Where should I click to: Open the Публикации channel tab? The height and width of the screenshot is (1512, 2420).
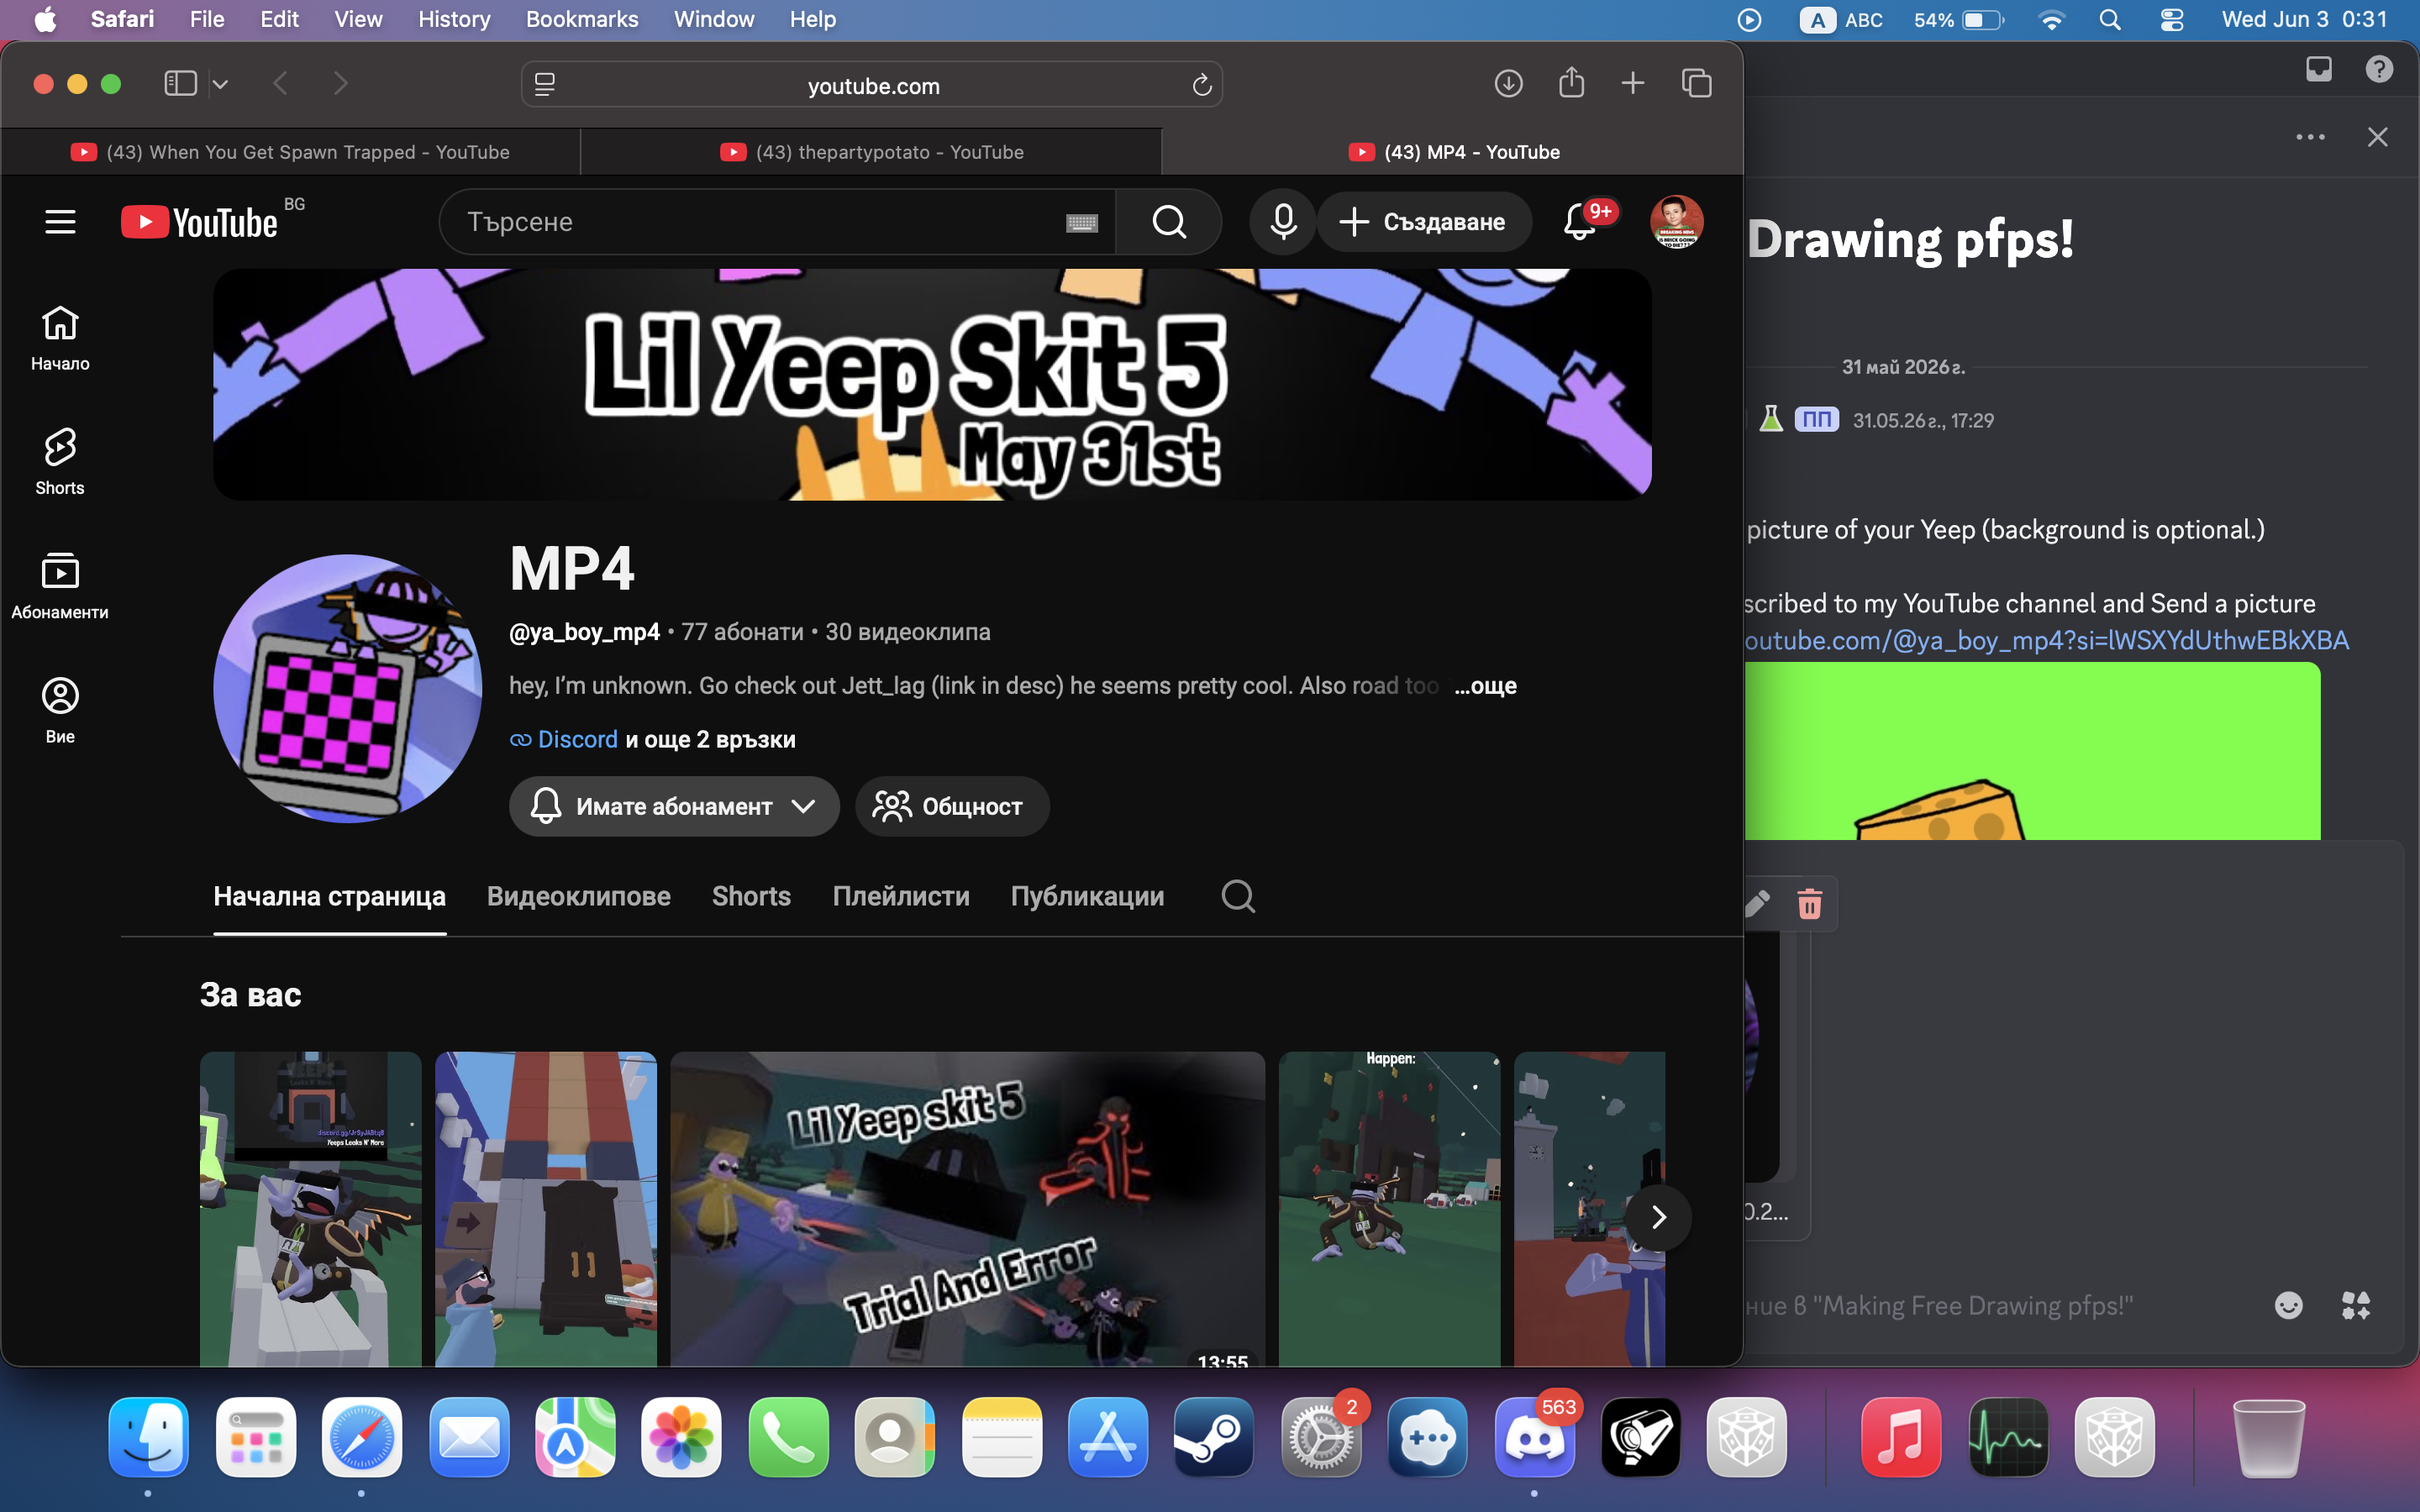click(x=1087, y=896)
